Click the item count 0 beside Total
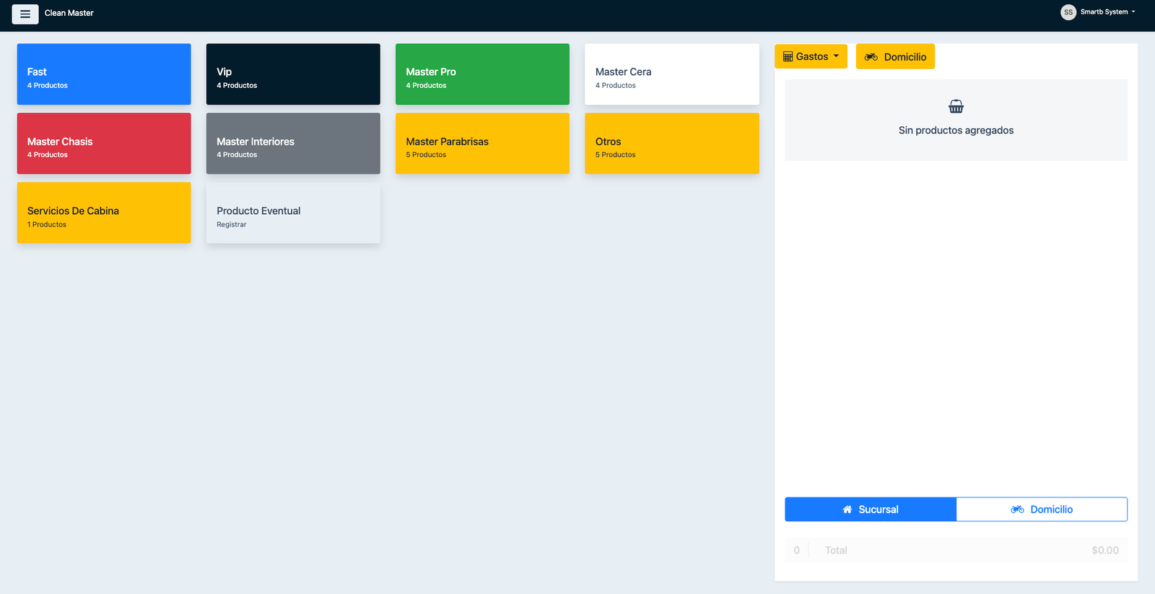The image size is (1155, 594). tap(796, 550)
